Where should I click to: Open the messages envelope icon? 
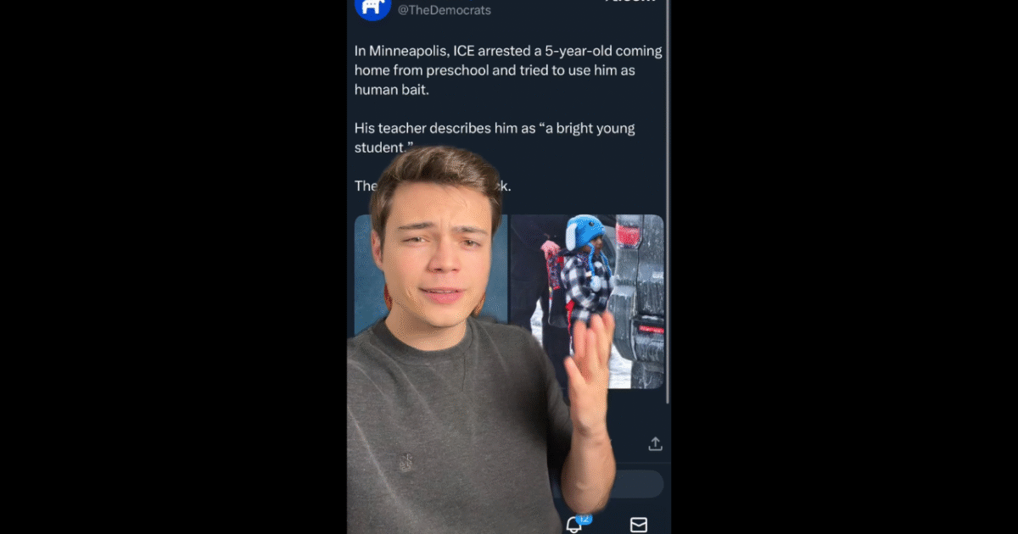pyautogui.click(x=639, y=526)
